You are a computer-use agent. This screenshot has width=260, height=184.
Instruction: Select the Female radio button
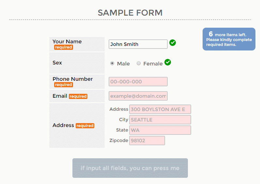click(139, 64)
